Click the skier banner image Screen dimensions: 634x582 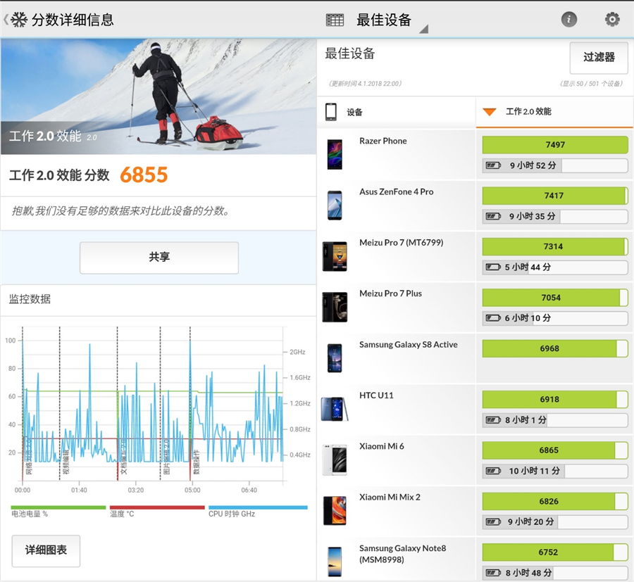(x=158, y=95)
